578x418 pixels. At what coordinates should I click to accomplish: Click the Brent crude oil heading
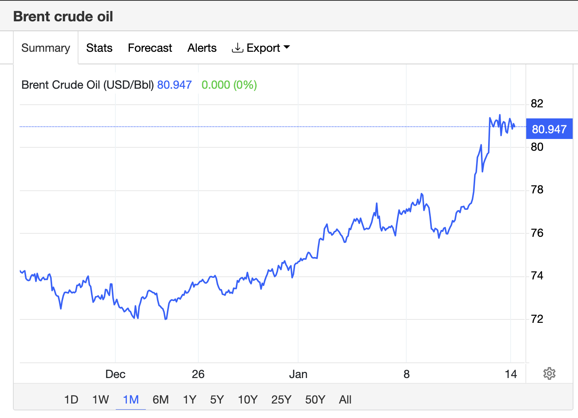(x=63, y=16)
